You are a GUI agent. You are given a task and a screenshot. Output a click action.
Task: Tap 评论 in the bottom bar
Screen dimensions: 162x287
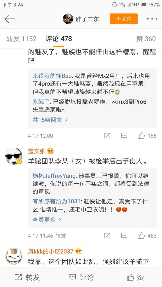[x=81, y=277]
